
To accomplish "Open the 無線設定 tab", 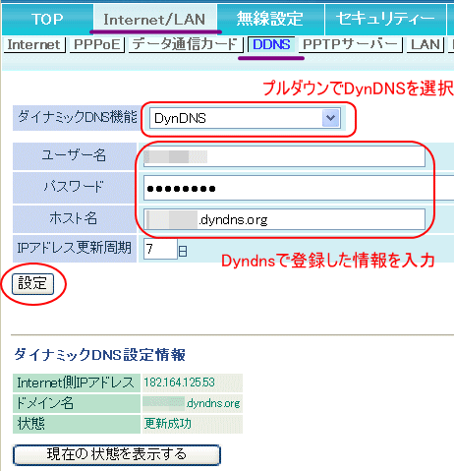I will click(270, 19).
